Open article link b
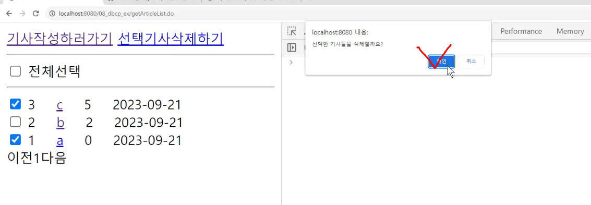This screenshot has height=205, width=591. [60, 123]
